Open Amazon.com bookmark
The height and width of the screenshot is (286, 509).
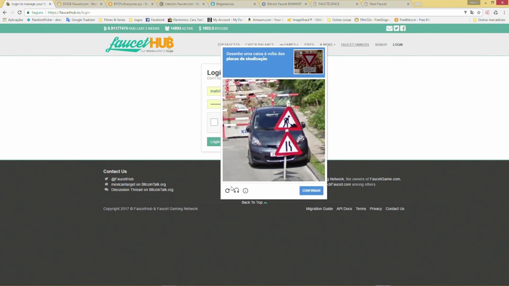tap(265, 20)
